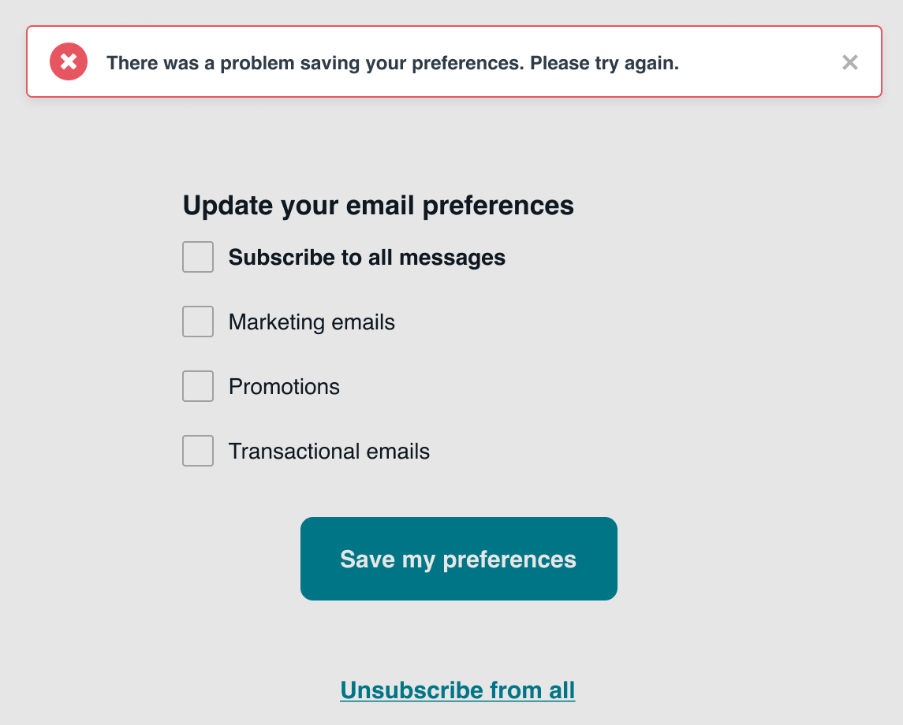Select the Promotions label text
This screenshot has width=903, height=725.
284,387
